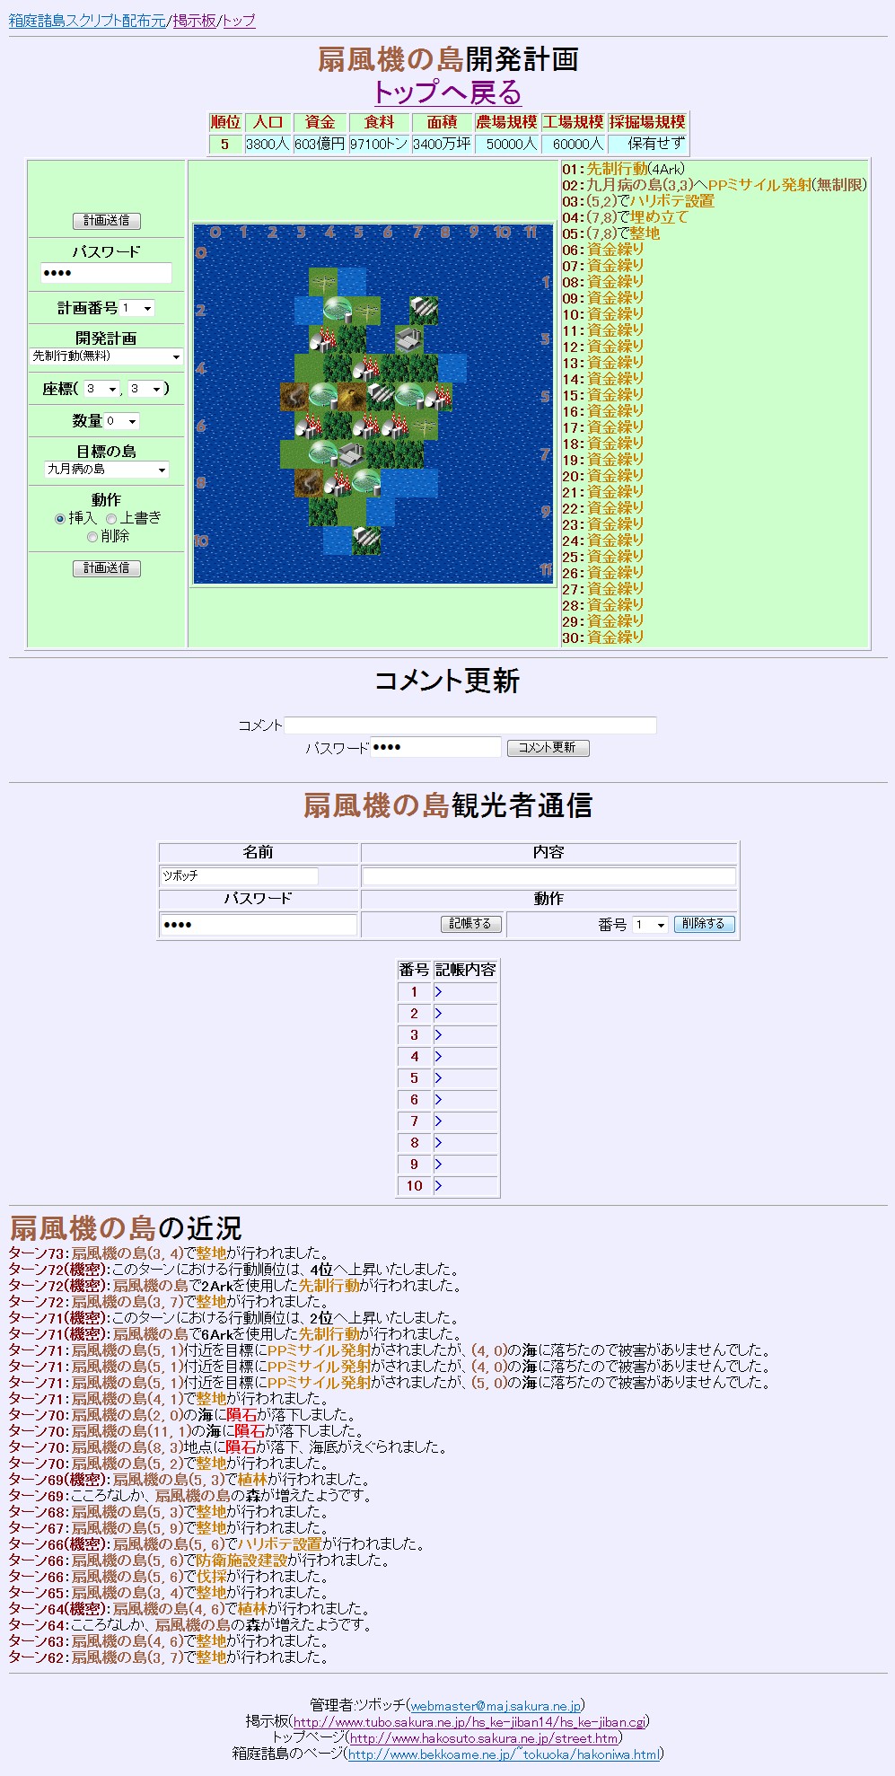The height and width of the screenshot is (1776, 895).
Task: Click the lower 計画送信 button below 動作
Action: pyautogui.click(x=107, y=568)
